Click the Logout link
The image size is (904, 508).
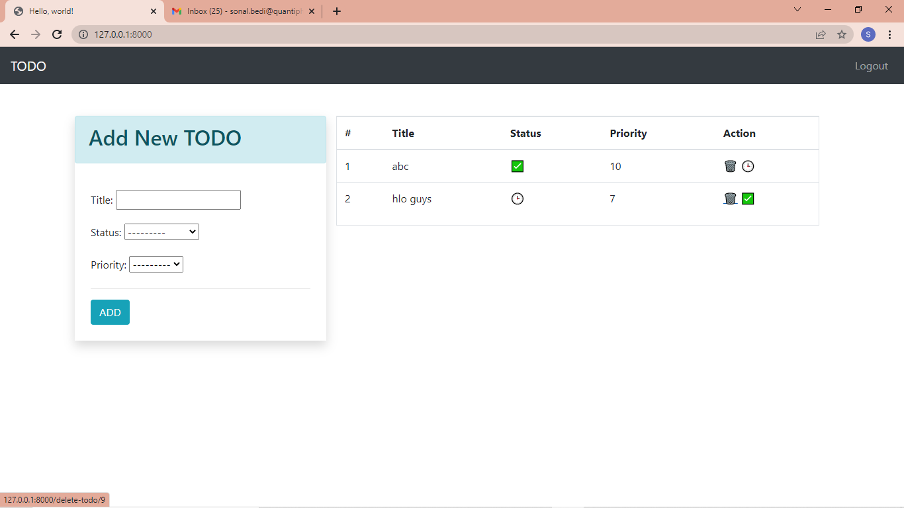pyautogui.click(x=872, y=66)
